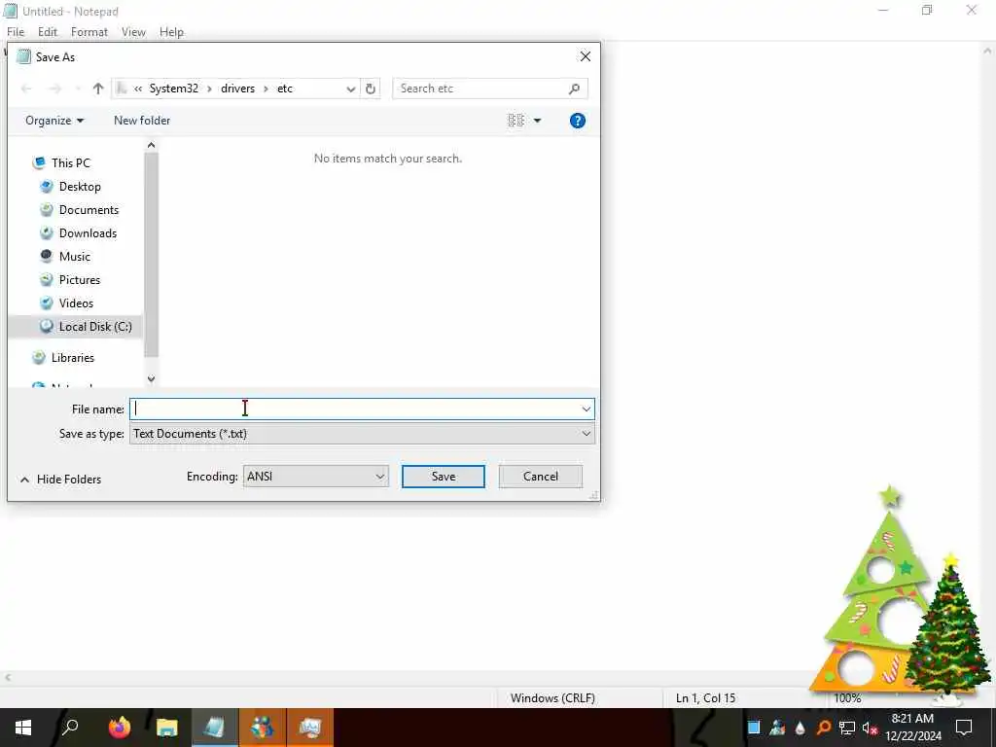Image resolution: width=996 pixels, height=747 pixels.
Task: Click the Save button
Action: (444, 477)
